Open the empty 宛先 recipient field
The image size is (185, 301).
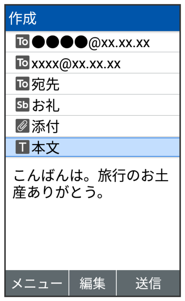(x=93, y=84)
